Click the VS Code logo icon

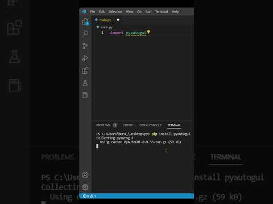84,11
